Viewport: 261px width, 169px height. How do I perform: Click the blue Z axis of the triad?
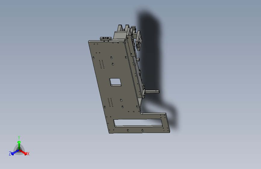15,152
